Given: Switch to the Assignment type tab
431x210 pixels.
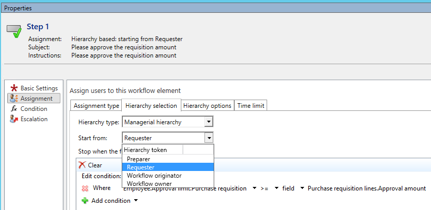Looking at the screenshot, I should 96,106.
